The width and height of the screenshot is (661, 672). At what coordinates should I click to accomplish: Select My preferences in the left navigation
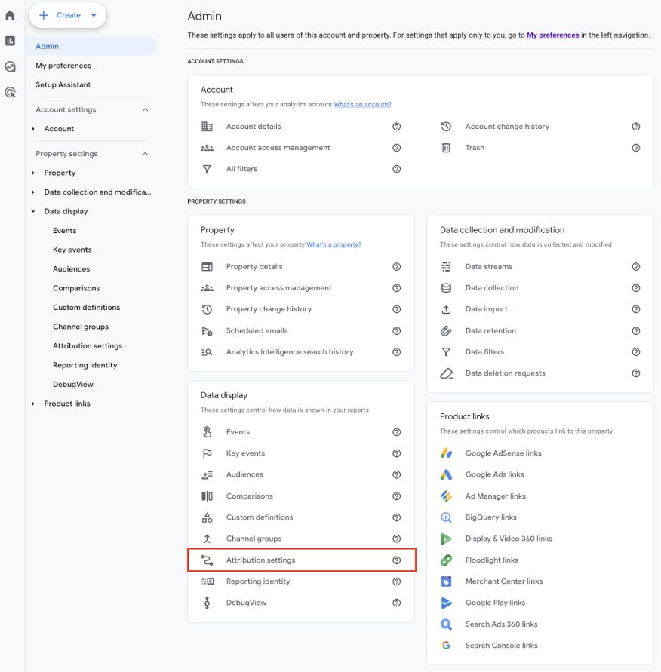coord(63,66)
